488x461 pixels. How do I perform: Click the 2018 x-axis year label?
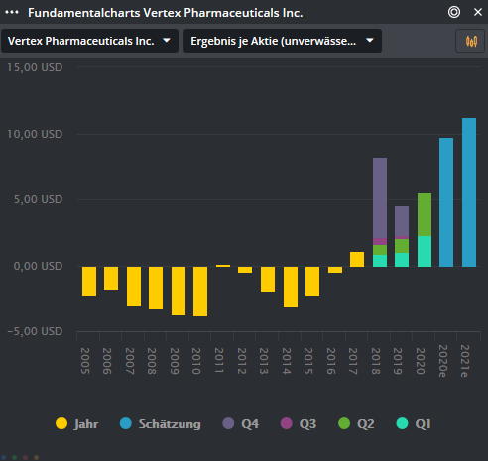coord(376,361)
